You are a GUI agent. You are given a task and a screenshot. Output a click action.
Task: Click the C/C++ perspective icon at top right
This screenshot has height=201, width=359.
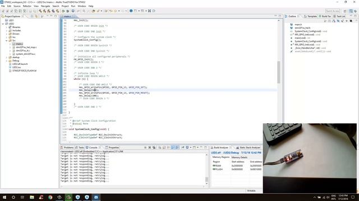(x=351, y=11)
